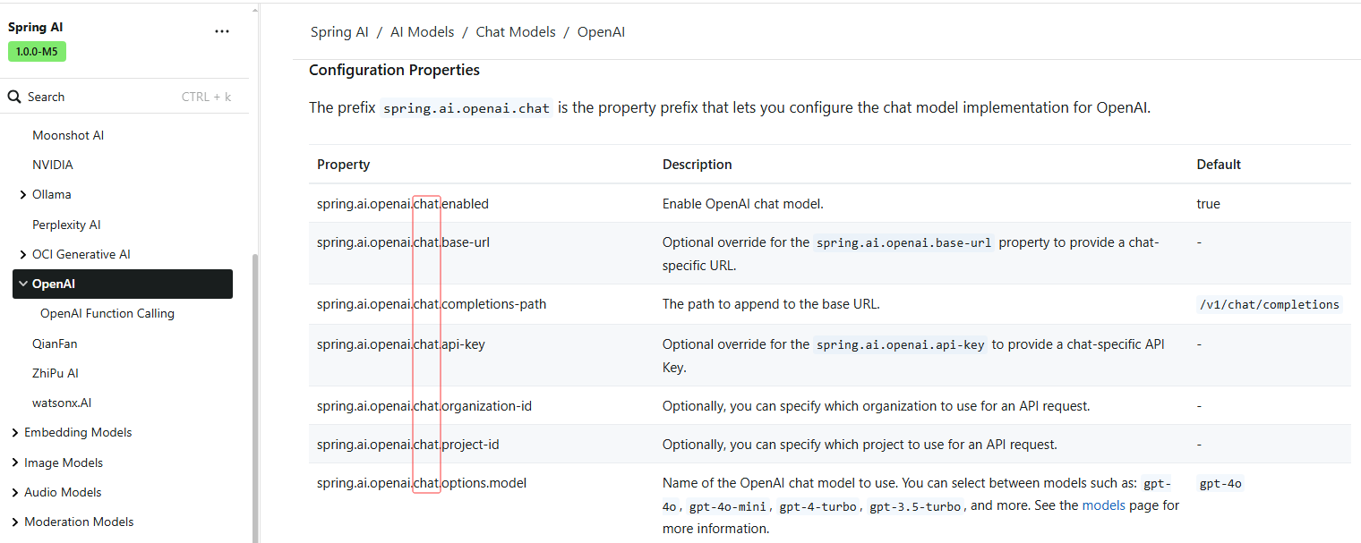Image resolution: width=1361 pixels, height=543 pixels.
Task: Expand the Moderation Models chevron
Action: [15, 522]
